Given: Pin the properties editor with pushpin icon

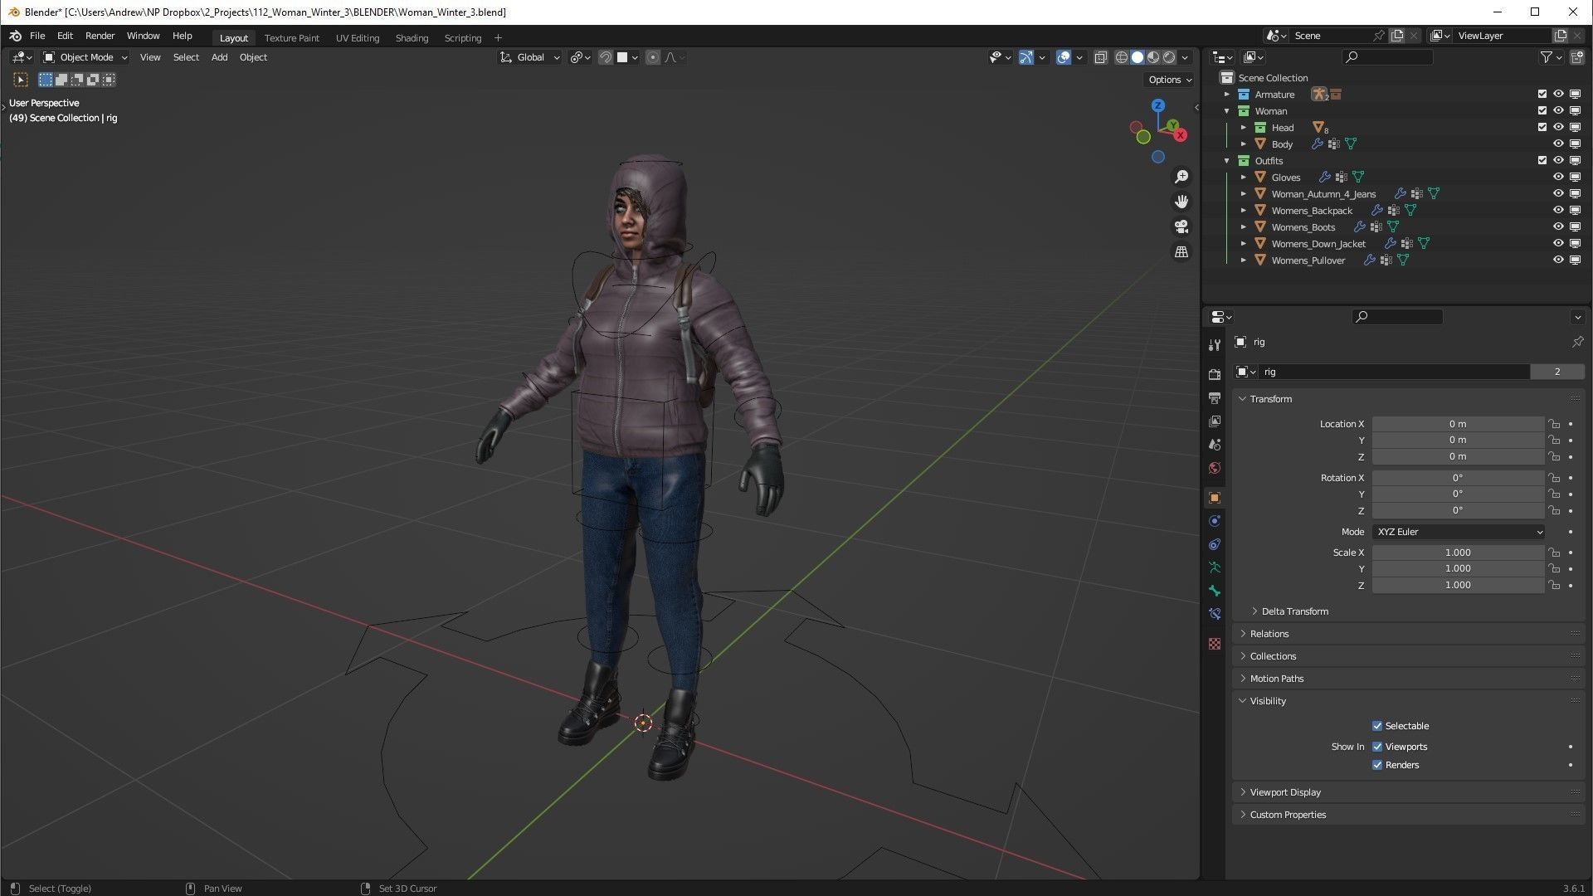Looking at the screenshot, I should pyautogui.click(x=1577, y=342).
